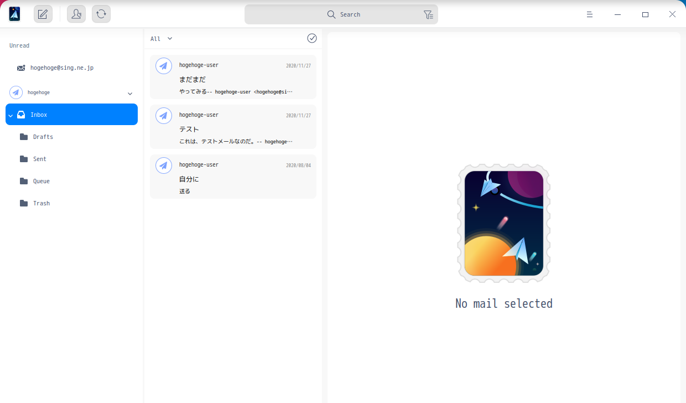686x403 pixels.
Task: Collapse the hogehoge account section
Action: (130, 94)
